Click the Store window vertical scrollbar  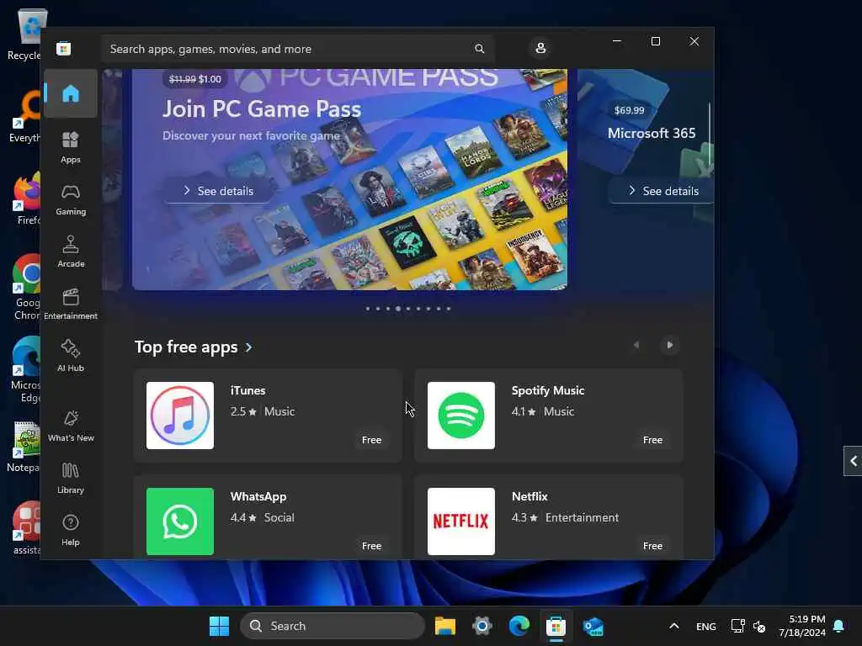point(710,135)
